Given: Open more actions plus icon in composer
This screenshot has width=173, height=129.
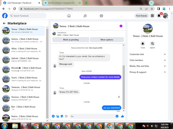Looking at the screenshot, I should (x=53, y=116).
